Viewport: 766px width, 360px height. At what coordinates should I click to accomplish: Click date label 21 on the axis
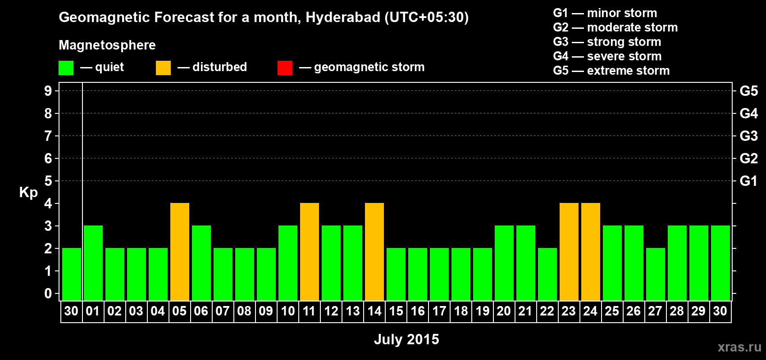click(x=525, y=311)
